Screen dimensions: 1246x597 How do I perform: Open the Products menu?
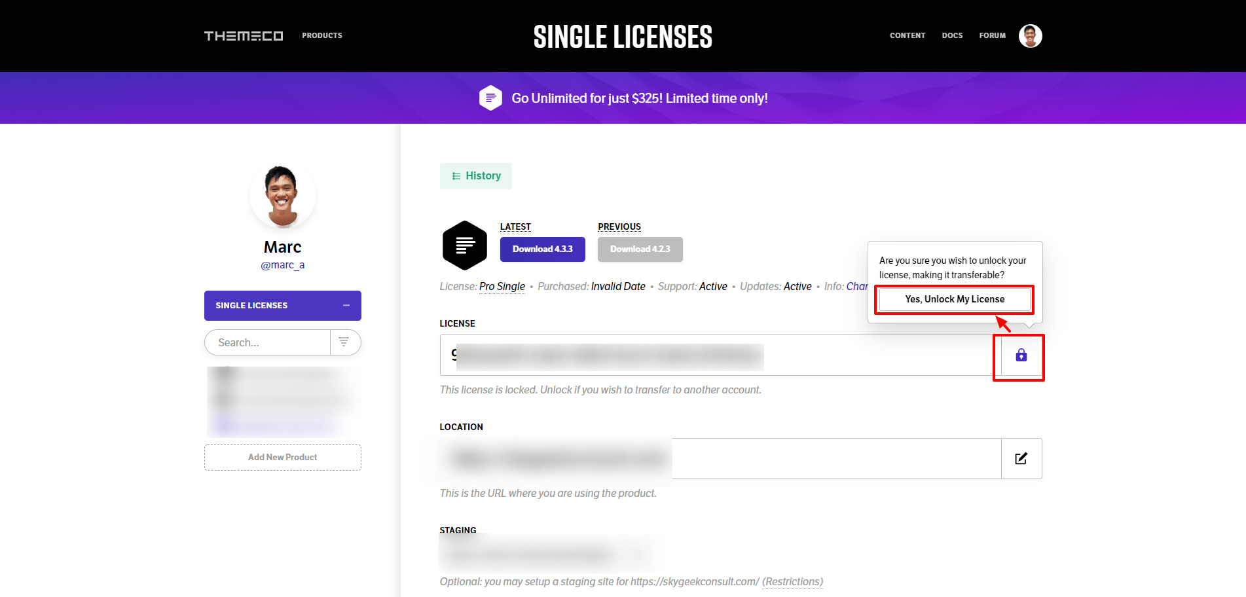321,35
